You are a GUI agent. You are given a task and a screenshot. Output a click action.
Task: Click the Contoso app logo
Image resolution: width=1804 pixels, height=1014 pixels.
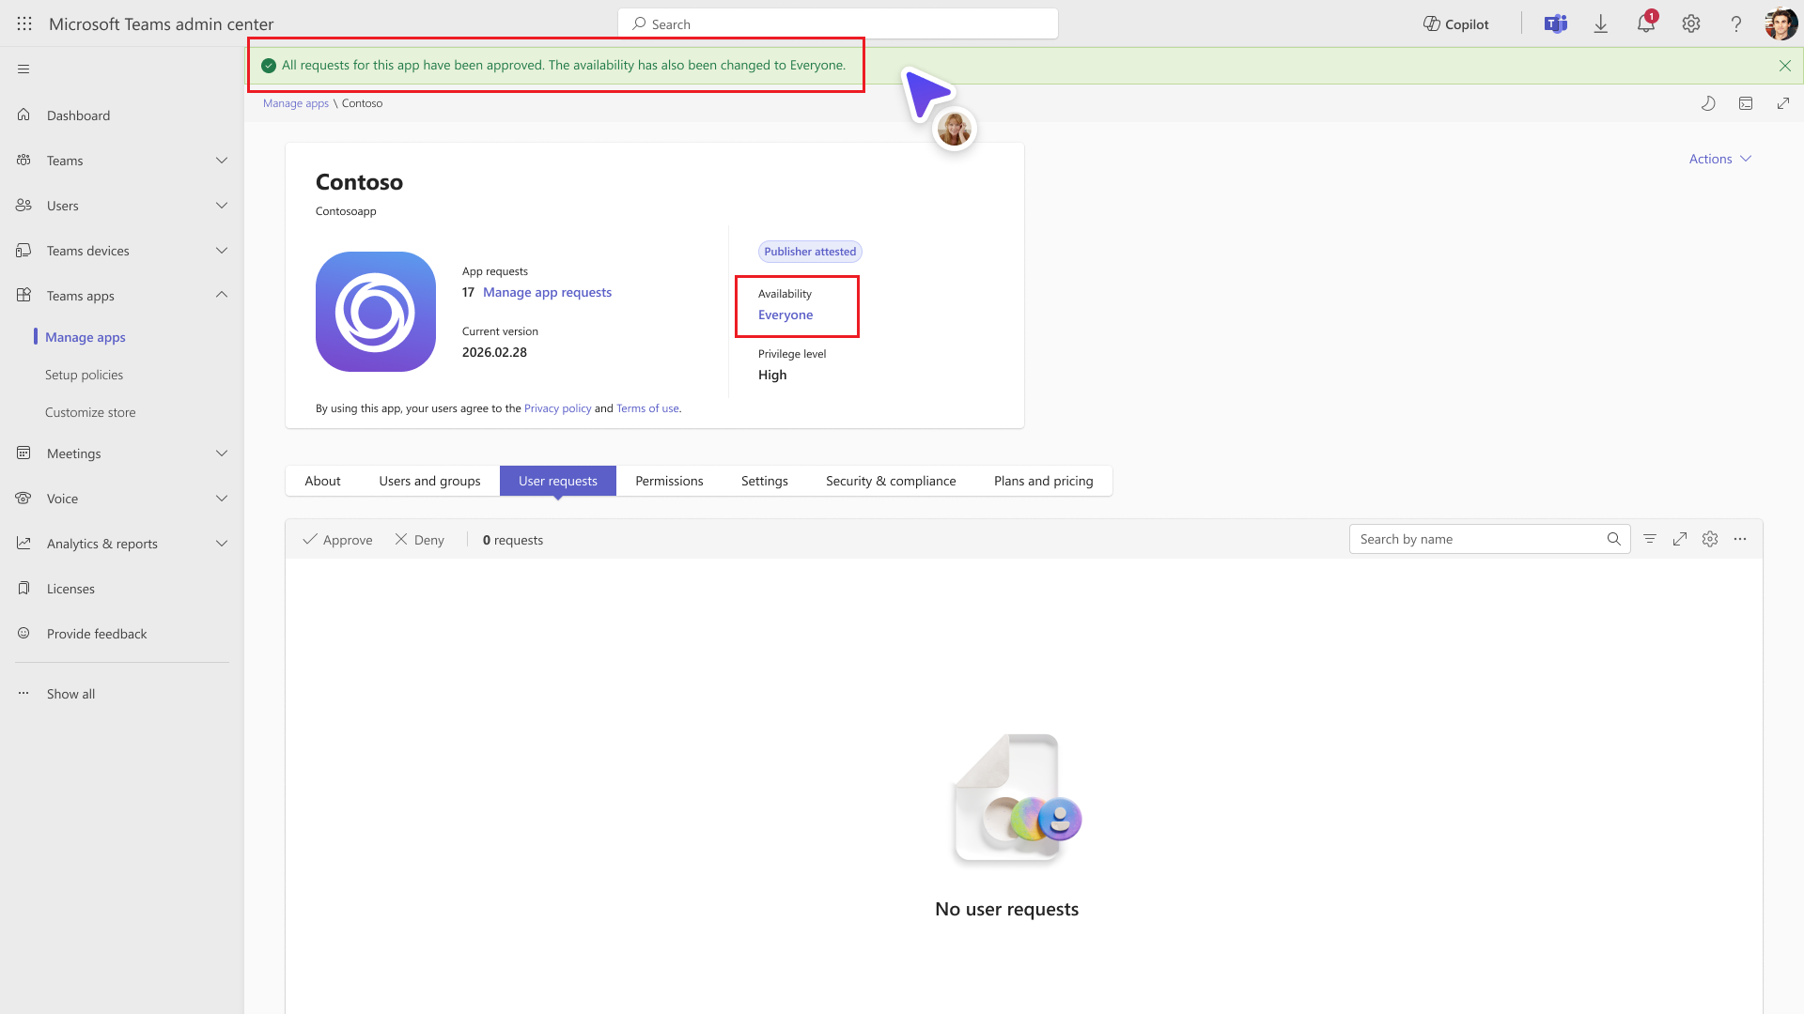(x=376, y=312)
